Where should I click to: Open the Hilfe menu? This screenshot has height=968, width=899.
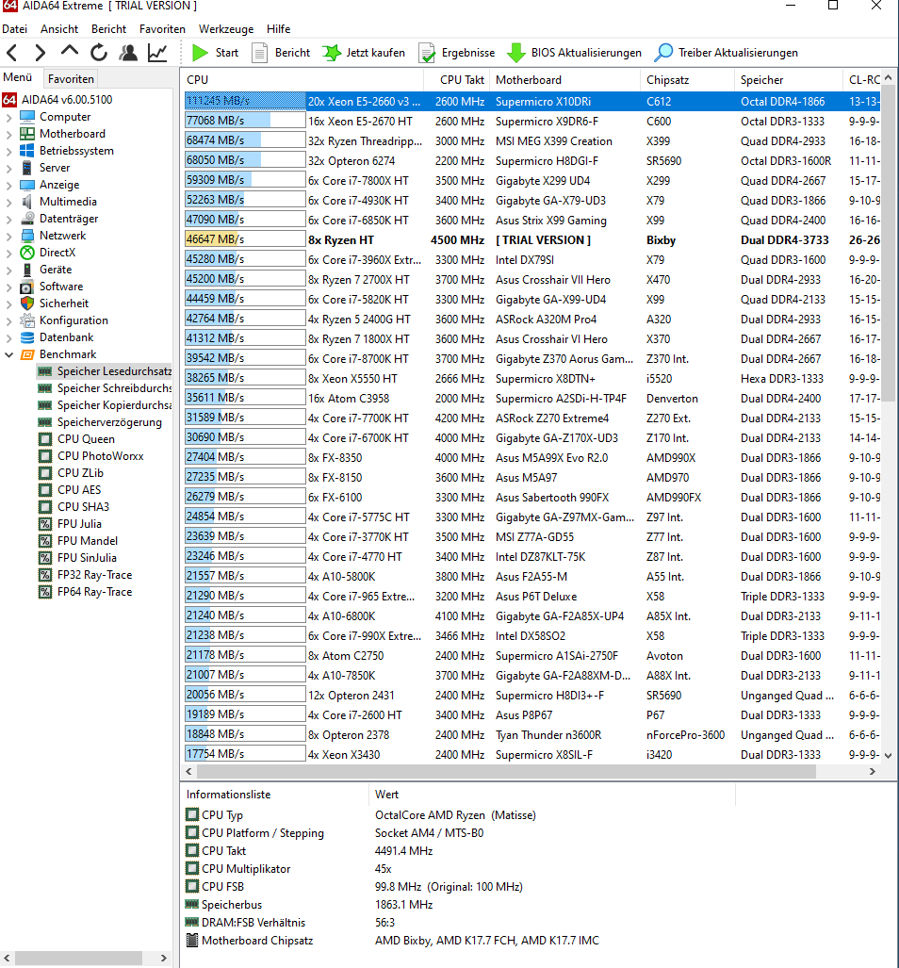tap(278, 29)
